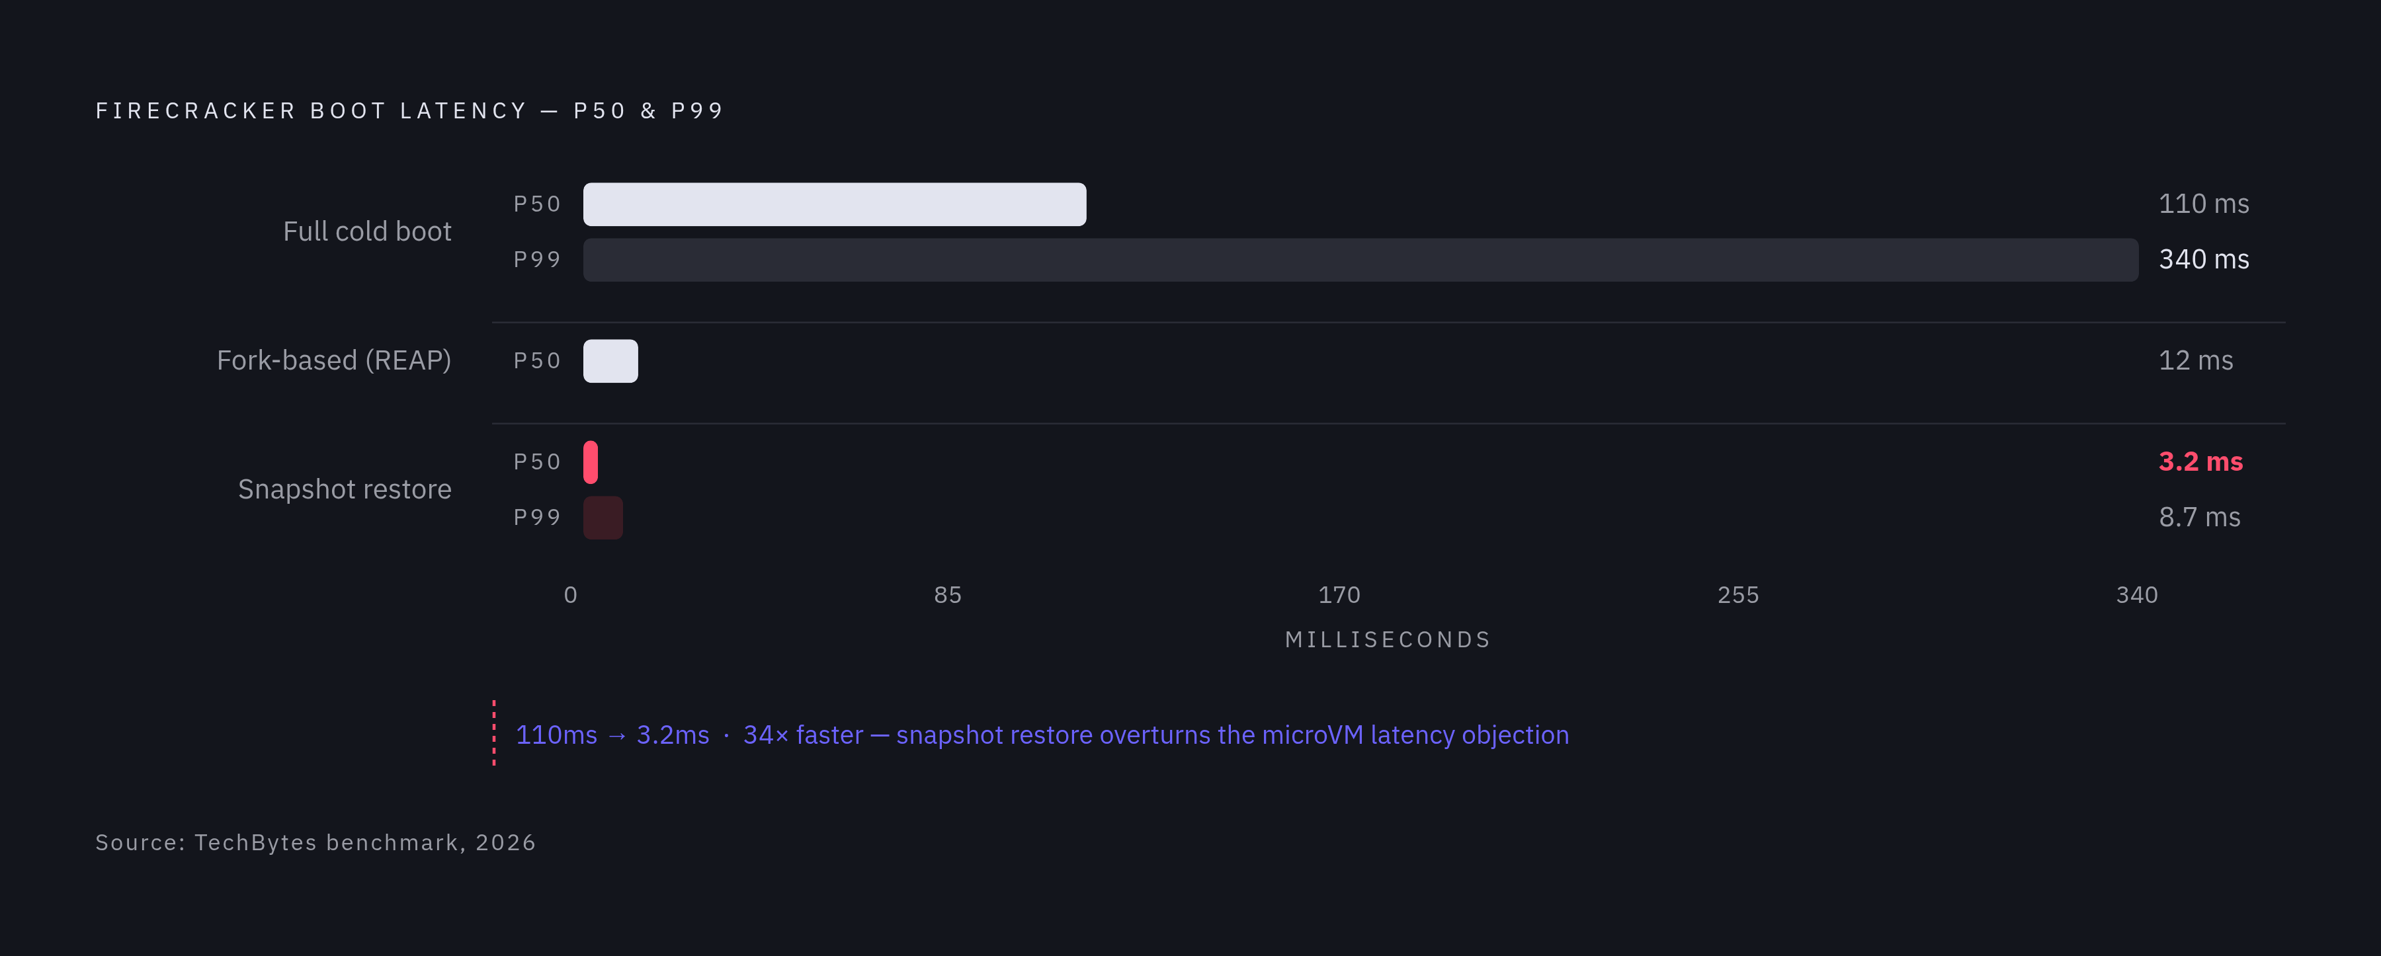The width and height of the screenshot is (2381, 956).
Task: Click the 340 ms value label
Action: [2204, 260]
